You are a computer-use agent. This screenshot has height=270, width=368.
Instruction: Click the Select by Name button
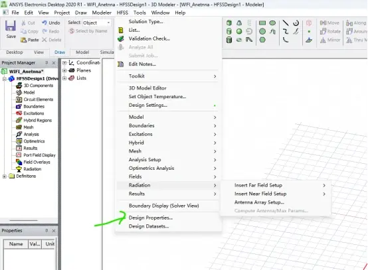(88, 31)
